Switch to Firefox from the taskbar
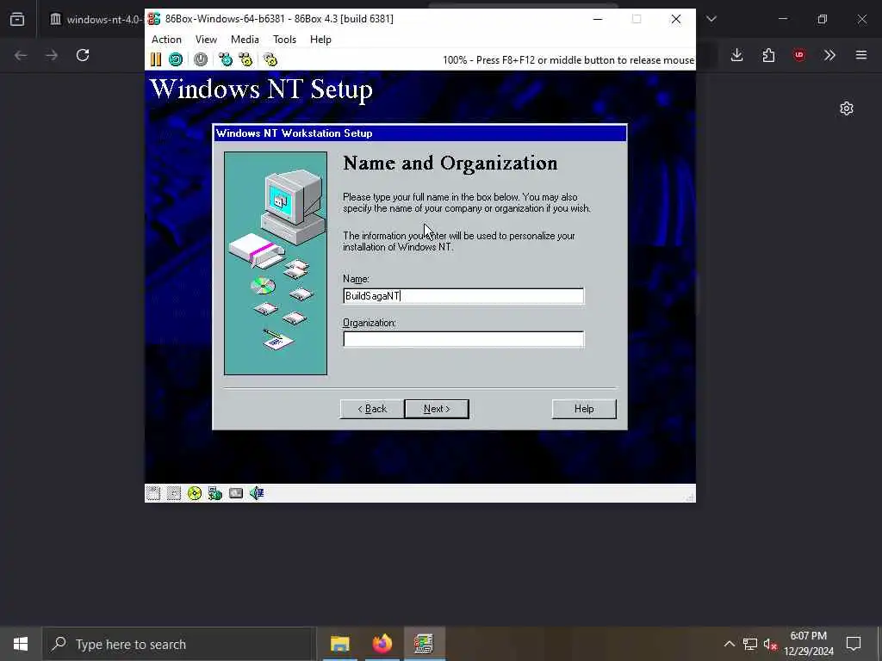 [382, 644]
